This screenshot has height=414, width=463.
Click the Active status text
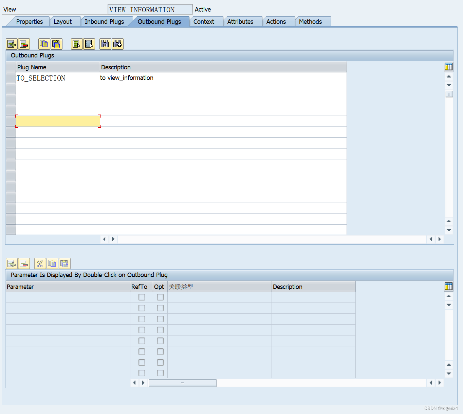click(203, 10)
